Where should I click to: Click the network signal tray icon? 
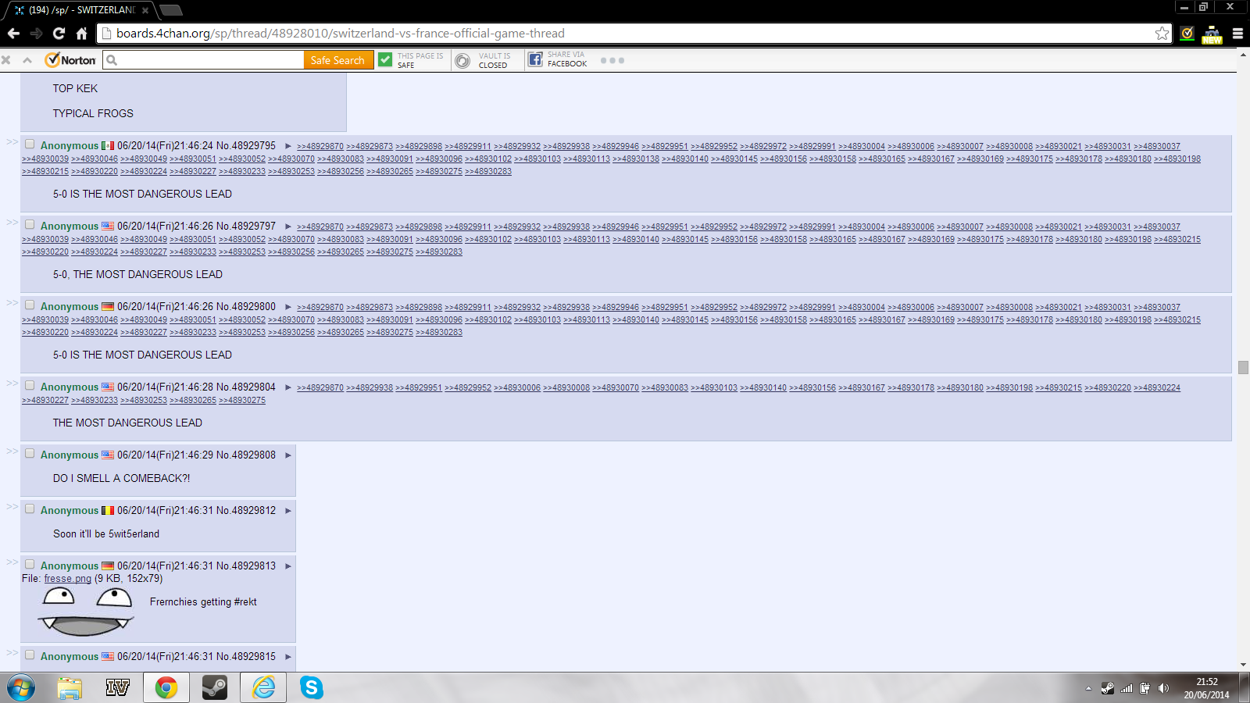pyautogui.click(x=1127, y=688)
